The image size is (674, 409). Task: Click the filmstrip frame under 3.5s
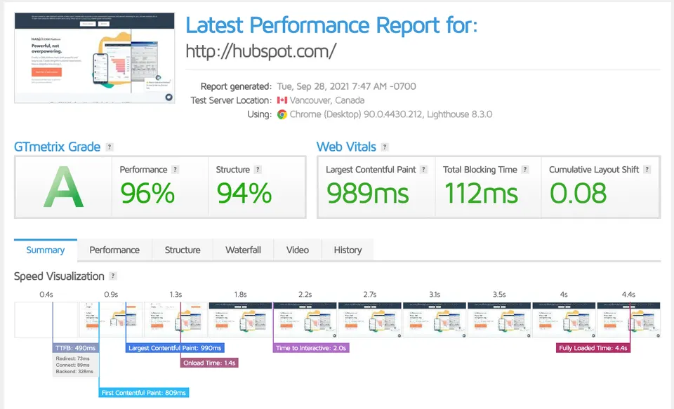[x=499, y=320]
